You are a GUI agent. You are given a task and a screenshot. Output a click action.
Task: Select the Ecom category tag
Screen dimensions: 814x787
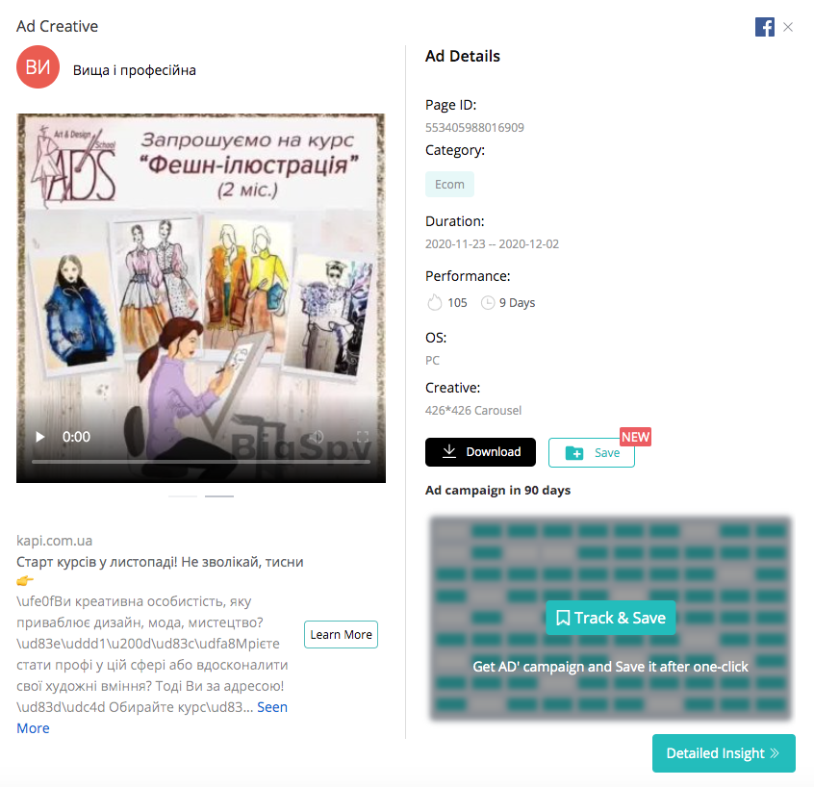[449, 185]
